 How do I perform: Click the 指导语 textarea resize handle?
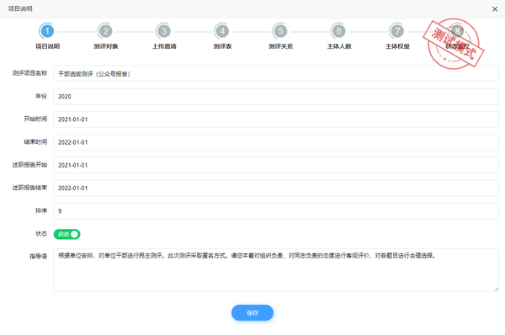497,290
